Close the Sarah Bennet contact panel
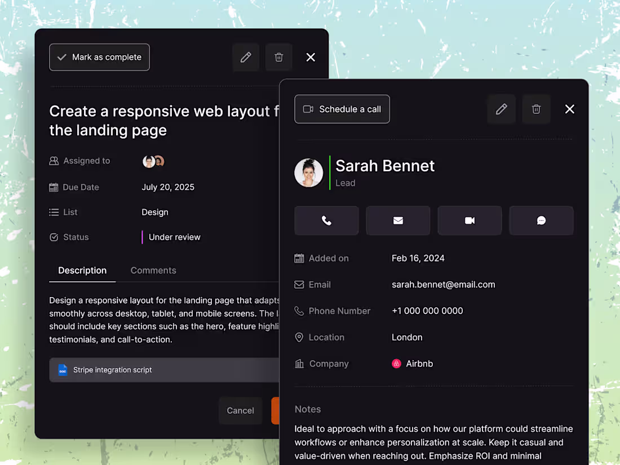The height and width of the screenshot is (465, 620). point(569,109)
